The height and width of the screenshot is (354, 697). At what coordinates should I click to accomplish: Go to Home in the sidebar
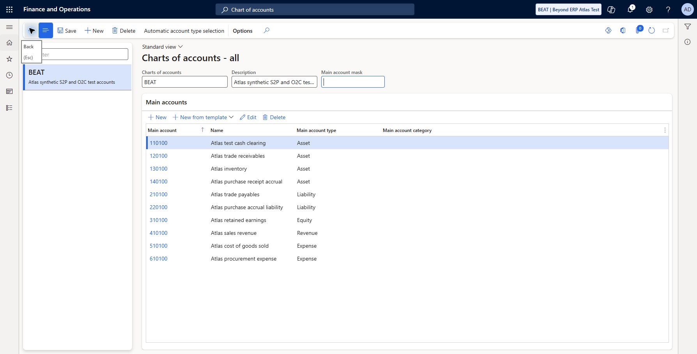point(9,43)
